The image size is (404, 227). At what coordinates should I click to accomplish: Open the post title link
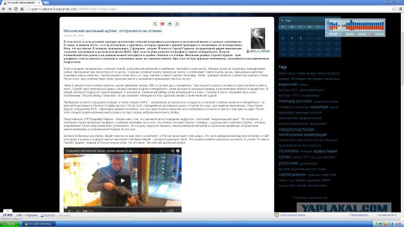[112, 31]
